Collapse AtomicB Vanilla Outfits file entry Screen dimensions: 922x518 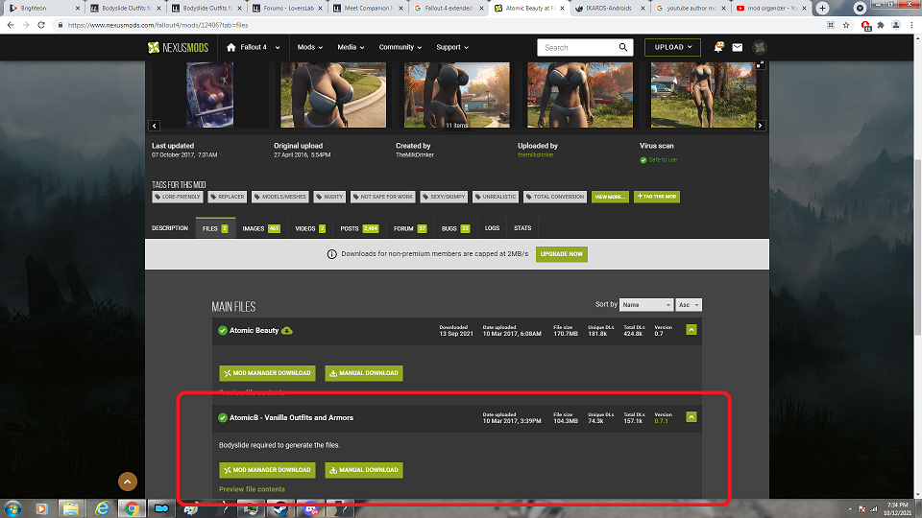(x=691, y=417)
